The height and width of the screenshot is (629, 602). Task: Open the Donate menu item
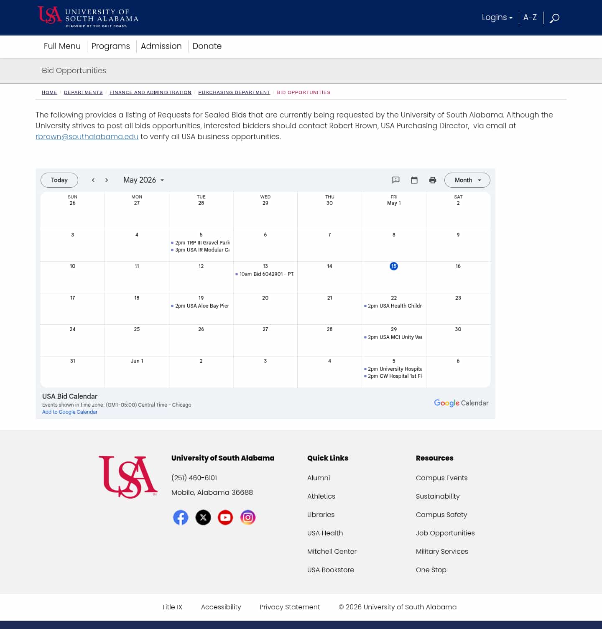point(207,46)
